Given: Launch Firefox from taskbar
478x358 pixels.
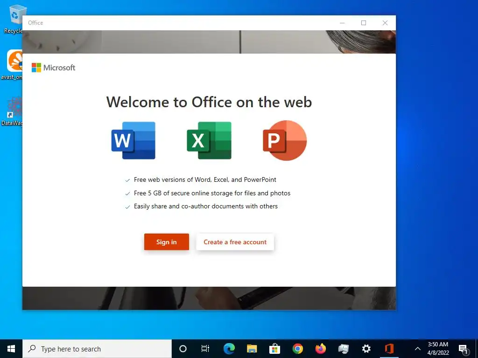Looking at the screenshot, I should tap(320, 349).
